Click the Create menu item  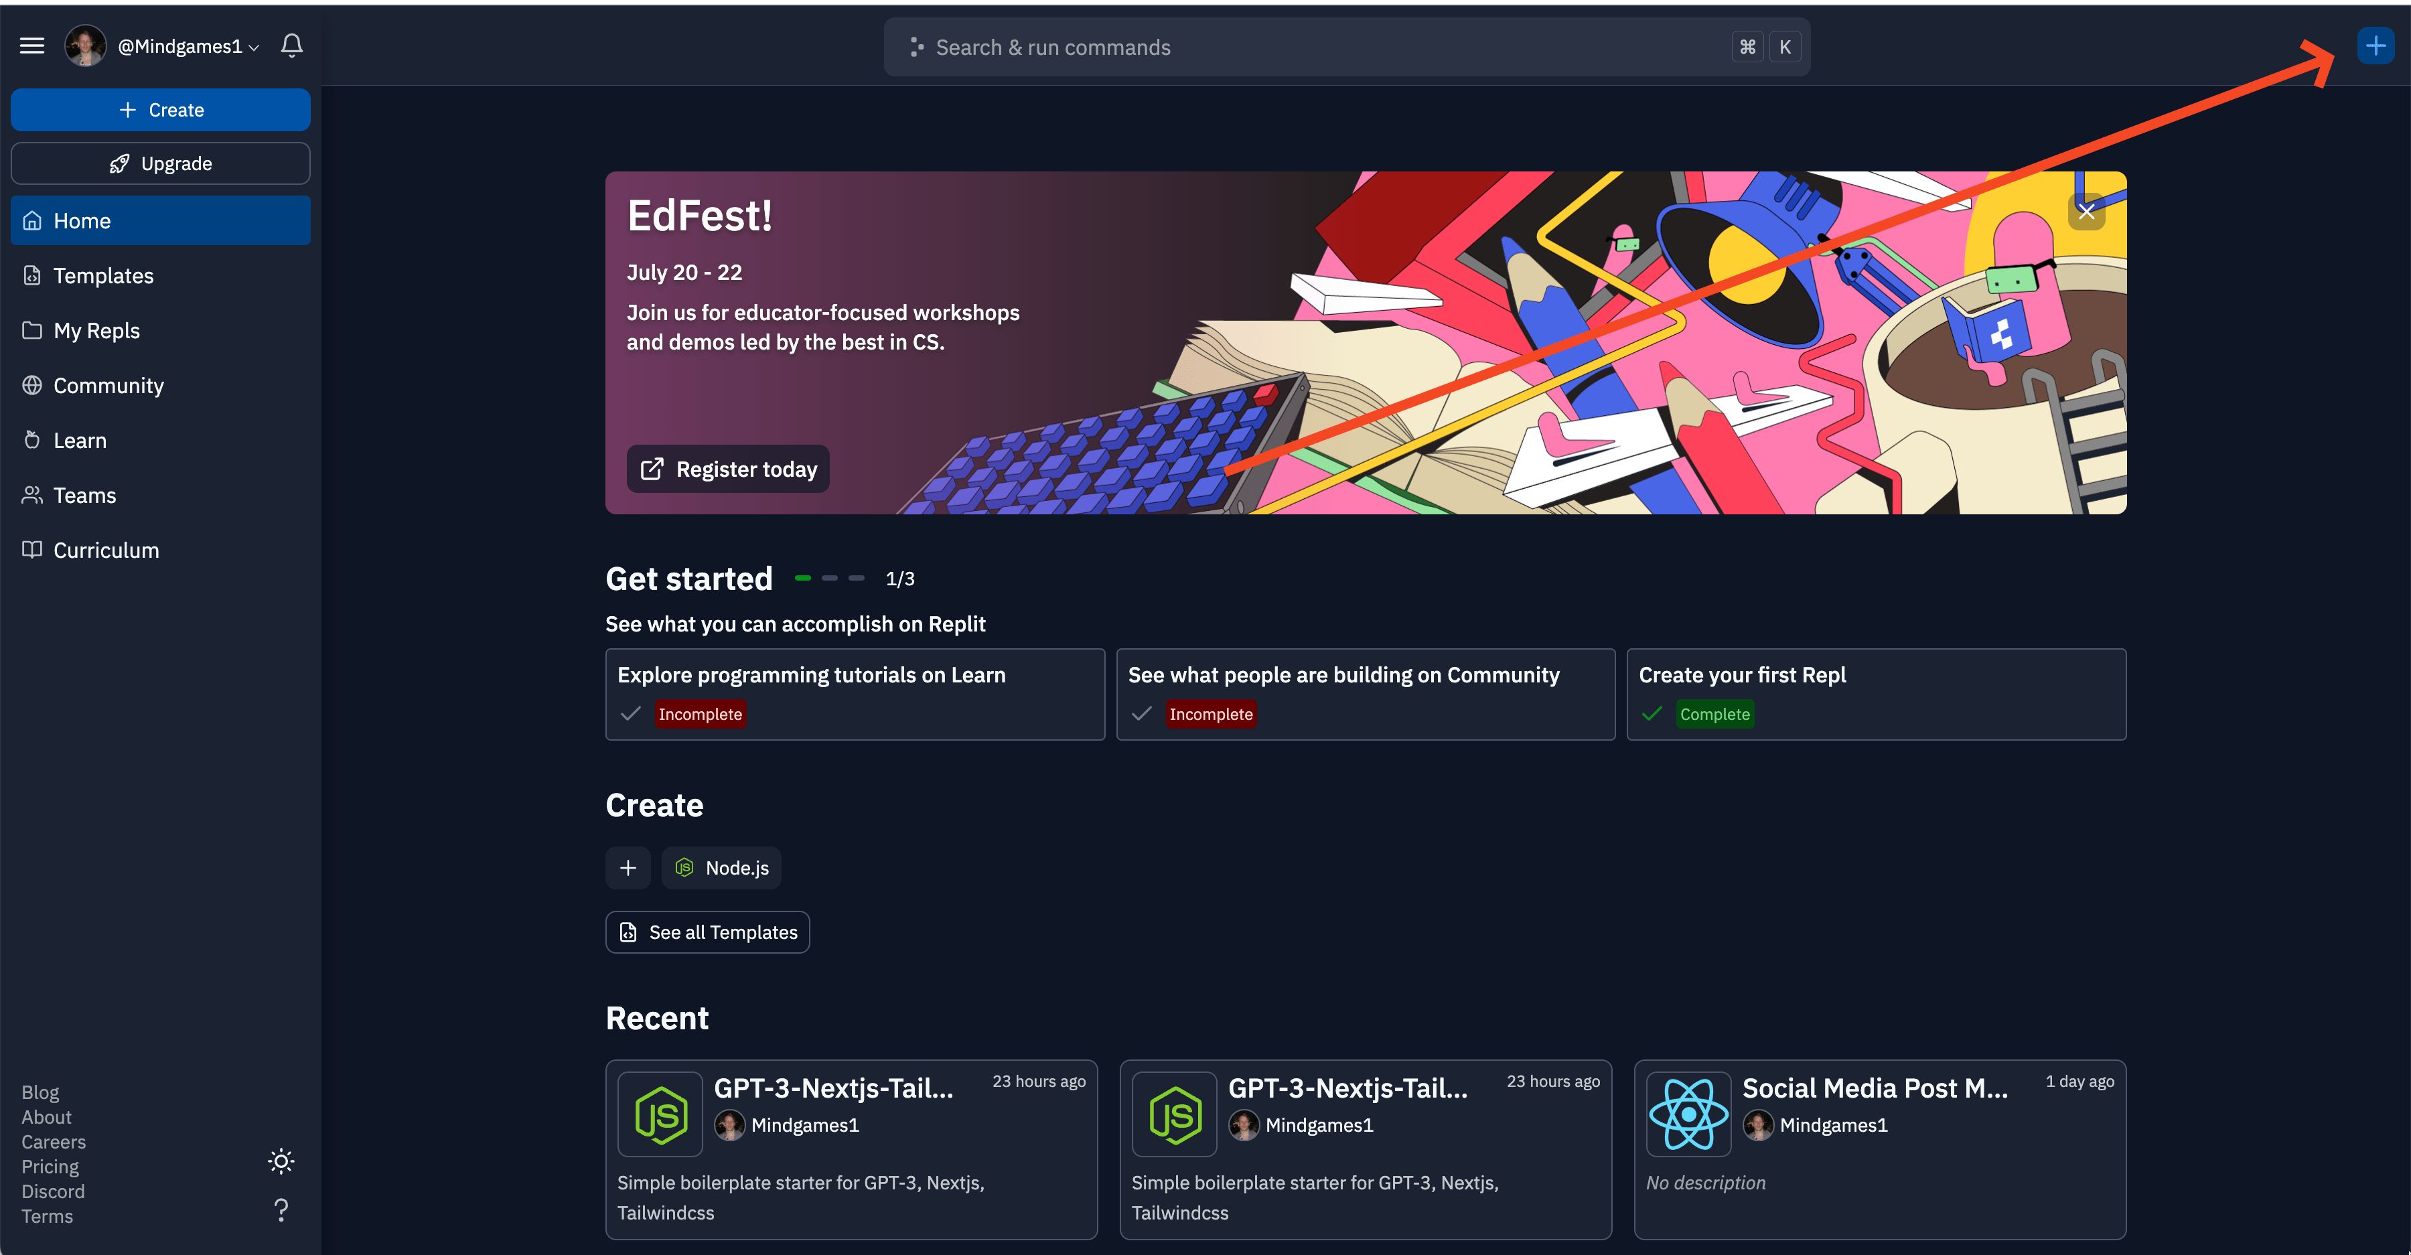coord(159,110)
